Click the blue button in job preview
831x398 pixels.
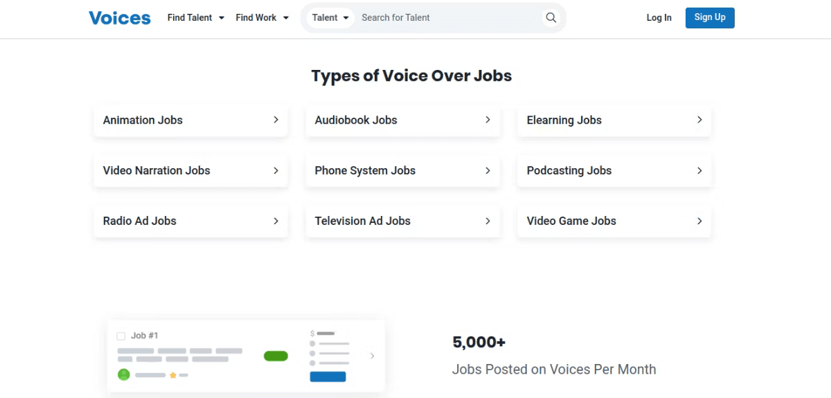(x=328, y=377)
